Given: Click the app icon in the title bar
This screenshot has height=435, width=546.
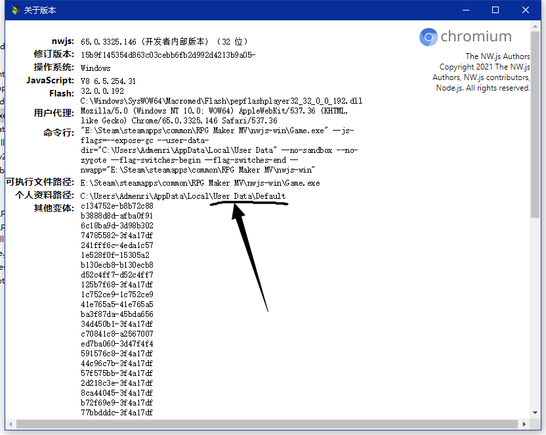Looking at the screenshot, I should click(x=15, y=10).
